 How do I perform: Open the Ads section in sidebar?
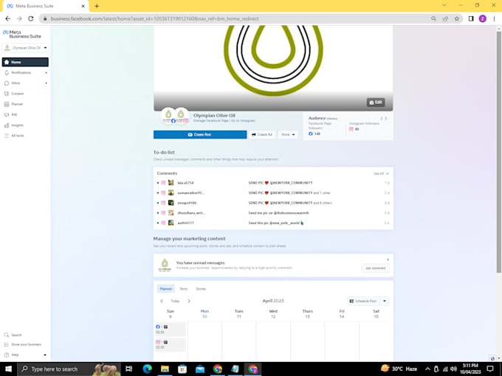click(25, 114)
